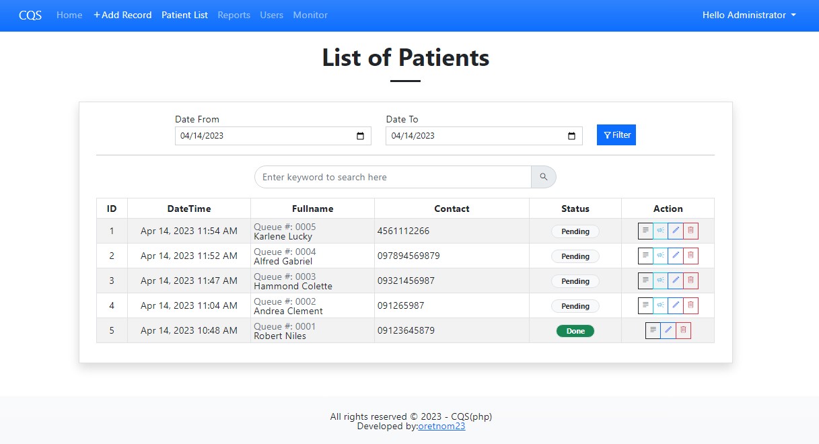Screen dimensions: 819x444
Task: Click the CQS brand logo link
Action: (x=30, y=15)
